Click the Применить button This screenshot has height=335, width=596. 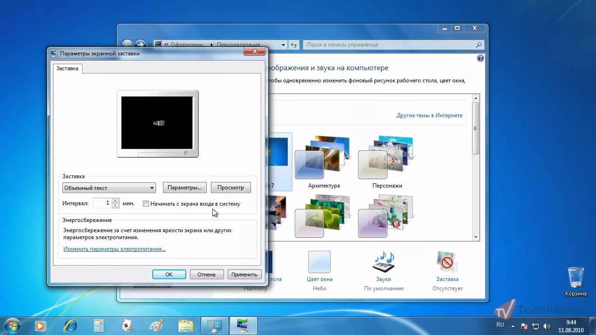pos(244,275)
